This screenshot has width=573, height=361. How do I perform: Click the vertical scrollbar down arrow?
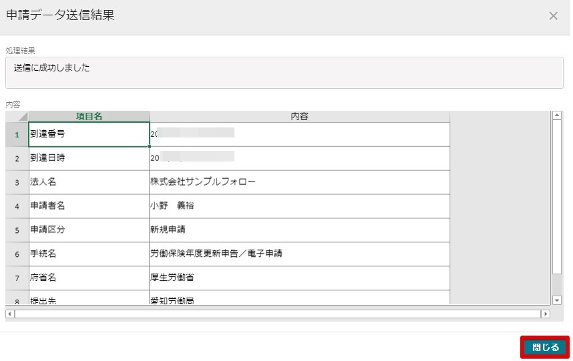pos(556,300)
